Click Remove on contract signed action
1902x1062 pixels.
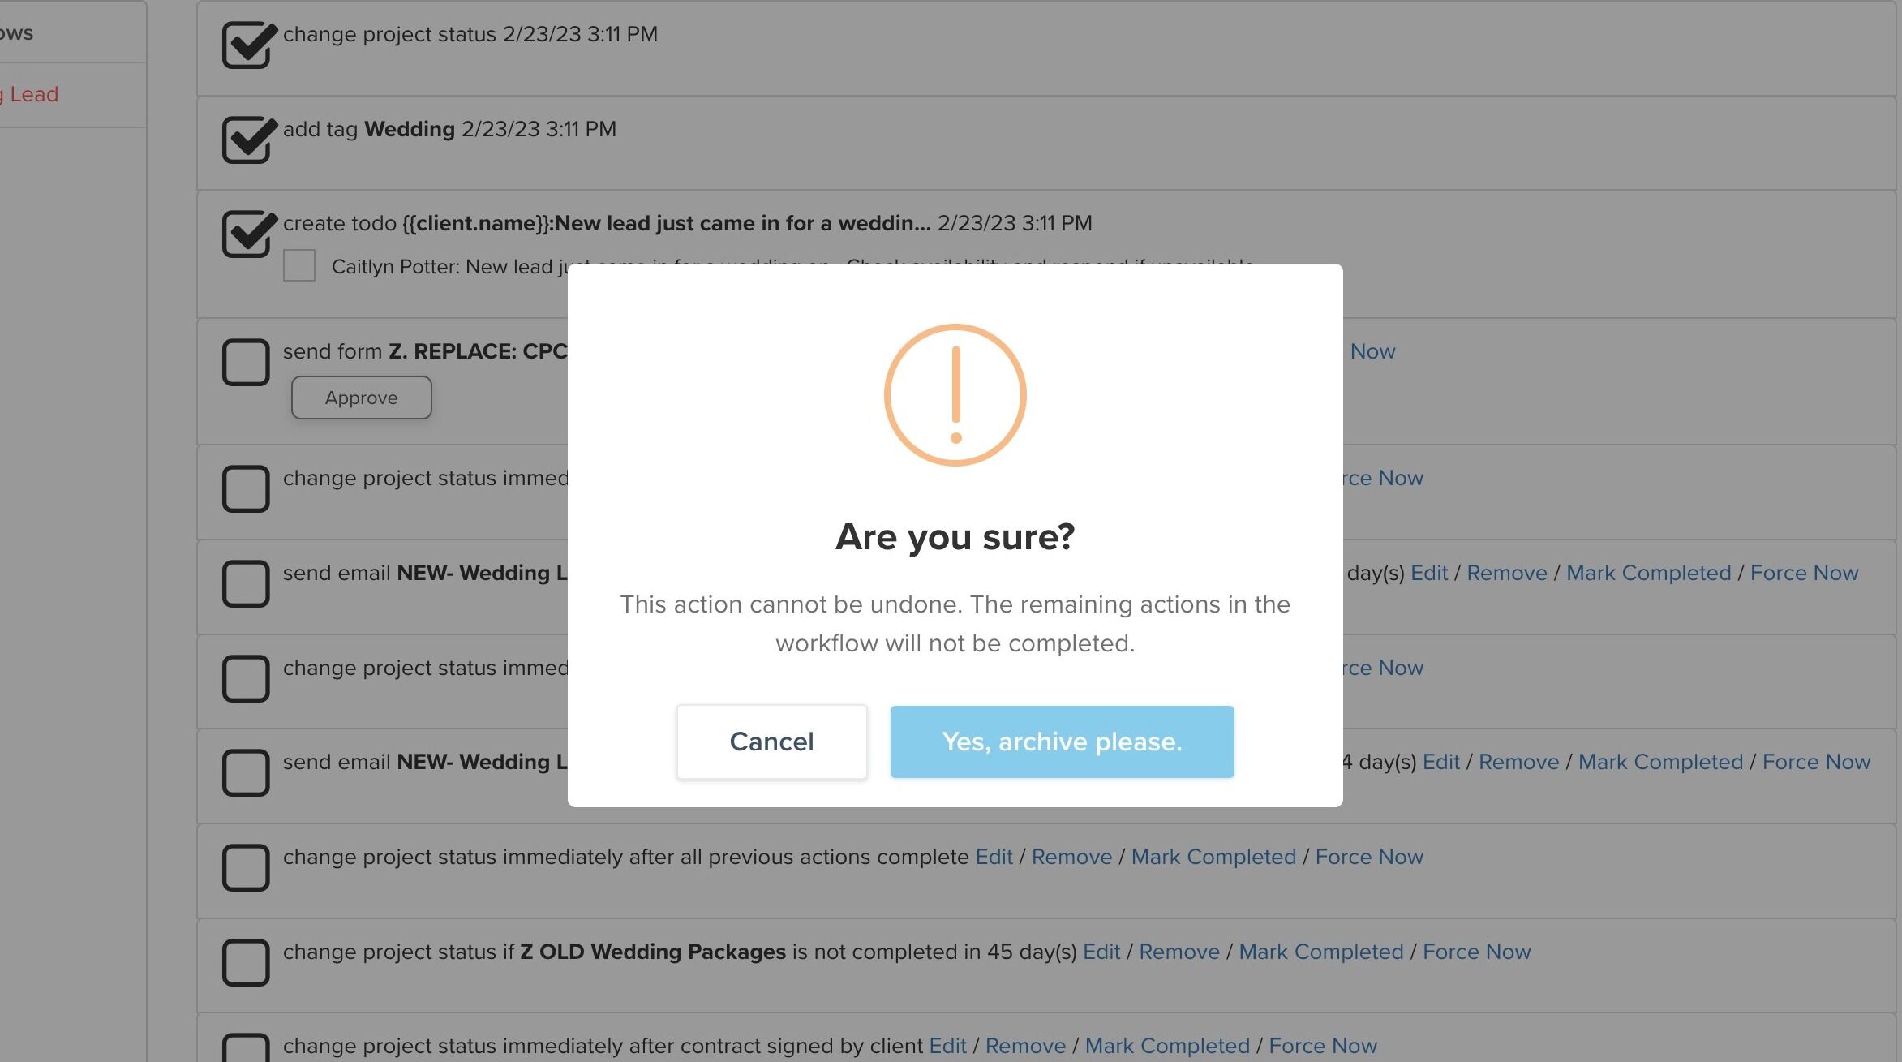tap(1025, 1046)
